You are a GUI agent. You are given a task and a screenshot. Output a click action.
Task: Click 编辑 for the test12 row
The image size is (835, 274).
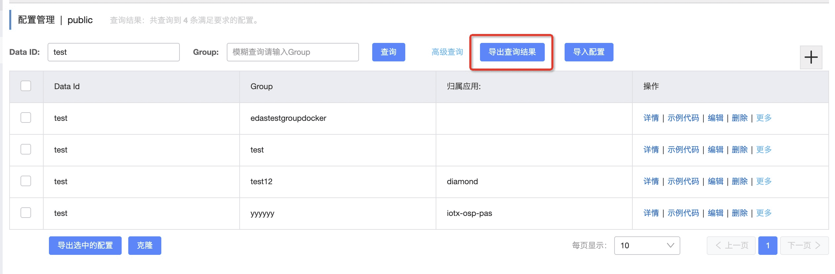(x=715, y=181)
